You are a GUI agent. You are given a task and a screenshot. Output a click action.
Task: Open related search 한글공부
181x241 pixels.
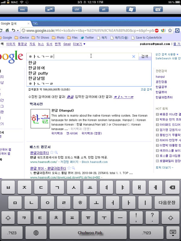click(161, 87)
